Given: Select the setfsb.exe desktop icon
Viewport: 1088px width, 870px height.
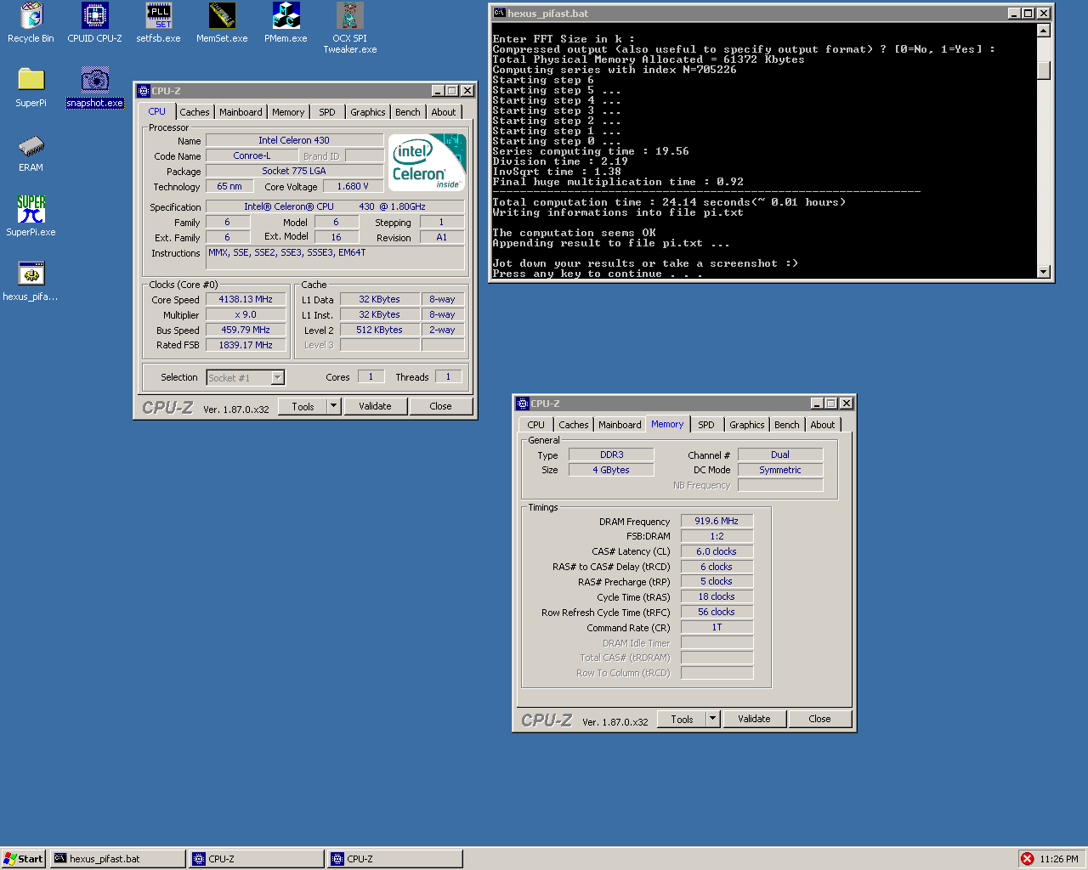Looking at the screenshot, I should [x=158, y=23].
